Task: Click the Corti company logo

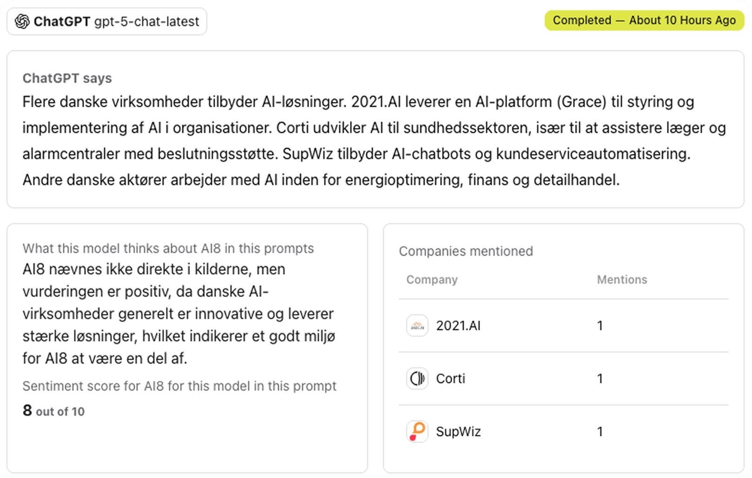Action: point(417,378)
